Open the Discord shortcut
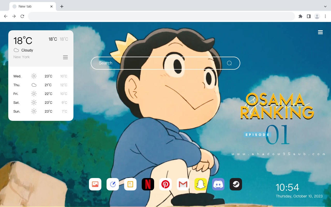The height and width of the screenshot is (207, 331). point(218,184)
